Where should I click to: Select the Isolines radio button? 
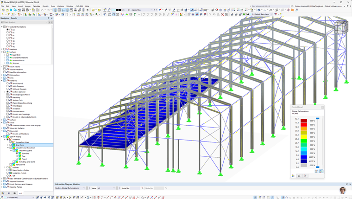pos(7,167)
